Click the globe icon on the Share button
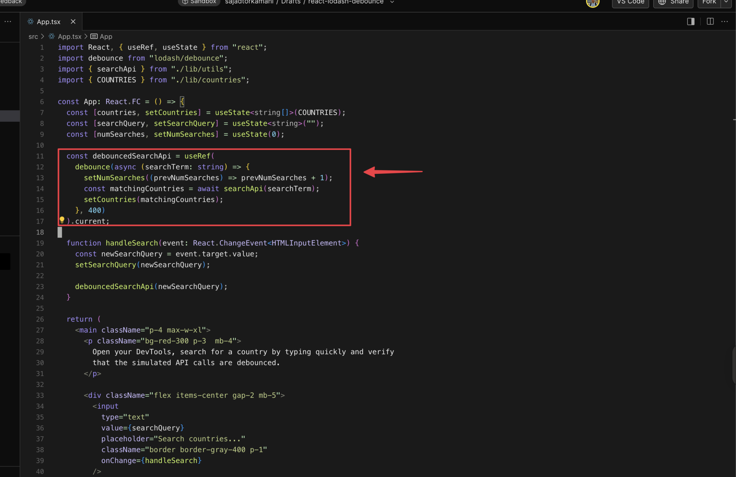 pos(662,2)
